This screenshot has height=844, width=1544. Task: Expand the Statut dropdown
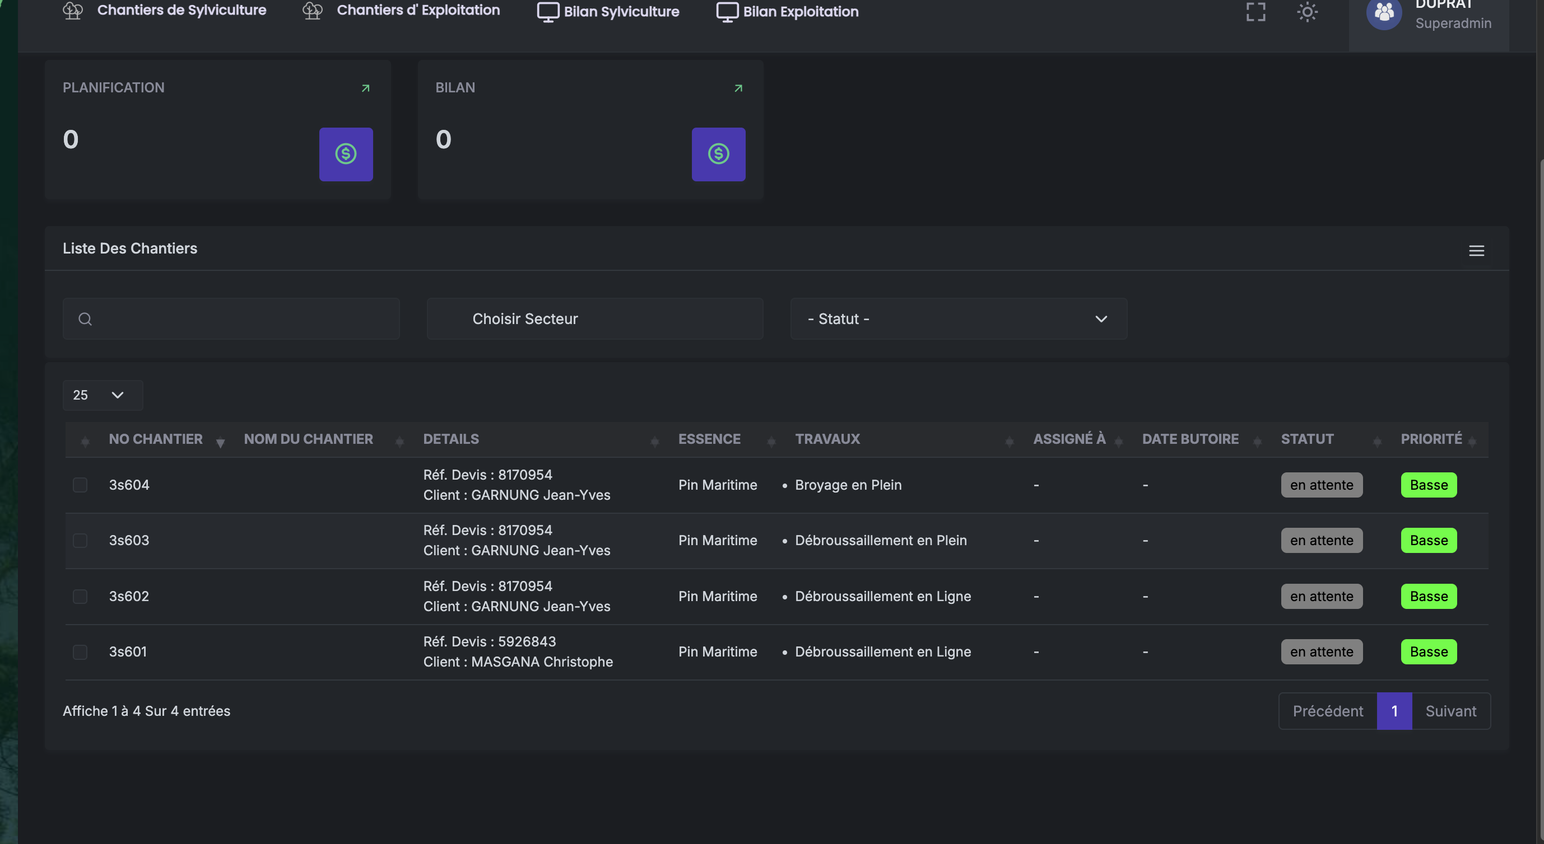959,319
